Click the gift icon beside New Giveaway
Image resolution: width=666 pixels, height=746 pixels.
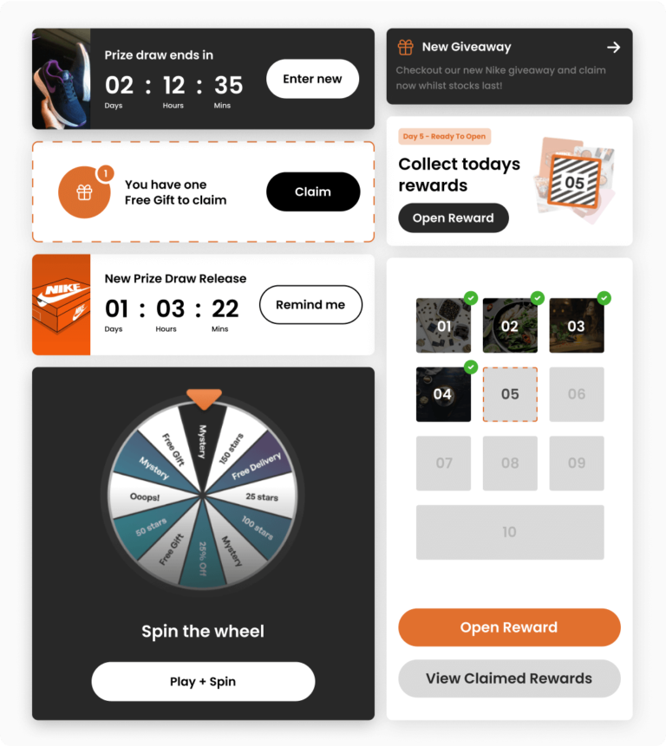coord(405,47)
